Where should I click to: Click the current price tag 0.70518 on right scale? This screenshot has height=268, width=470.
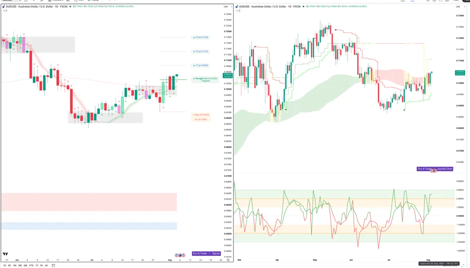(460, 73)
